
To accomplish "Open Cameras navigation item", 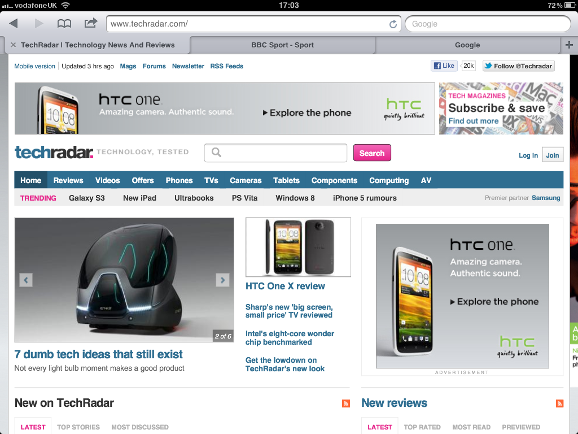I will [246, 180].
